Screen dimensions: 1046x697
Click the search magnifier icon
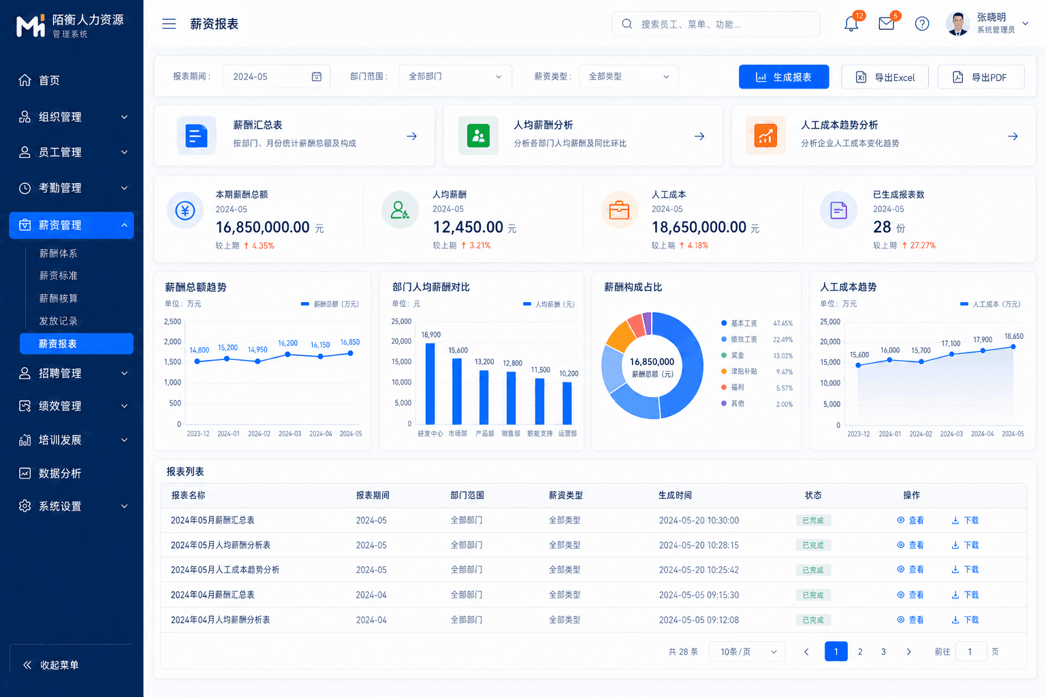pos(627,24)
